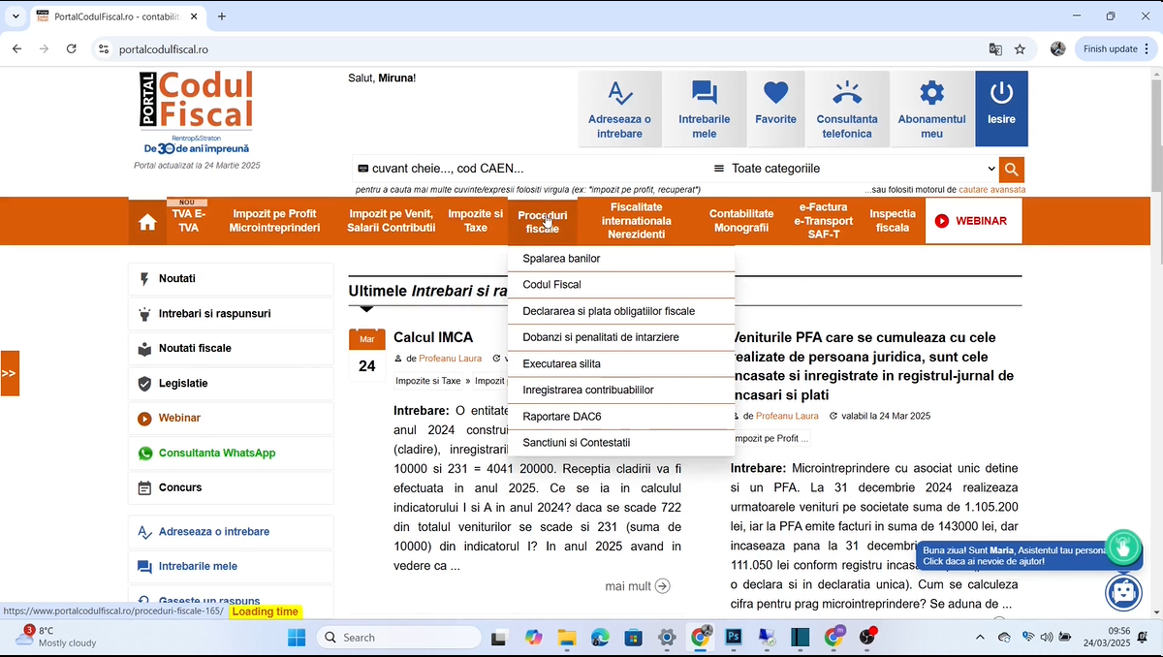Open Contabilitate Monografii menu
Image resolution: width=1163 pixels, height=657 pixels.
(741, 221)
